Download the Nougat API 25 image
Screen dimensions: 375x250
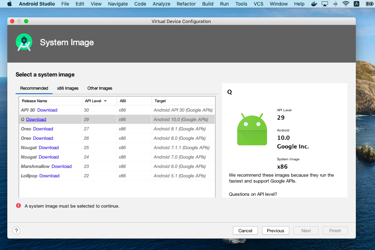point(48,148)
